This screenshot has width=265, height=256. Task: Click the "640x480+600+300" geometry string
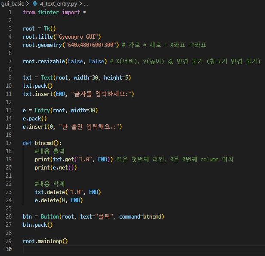(91, 45)
